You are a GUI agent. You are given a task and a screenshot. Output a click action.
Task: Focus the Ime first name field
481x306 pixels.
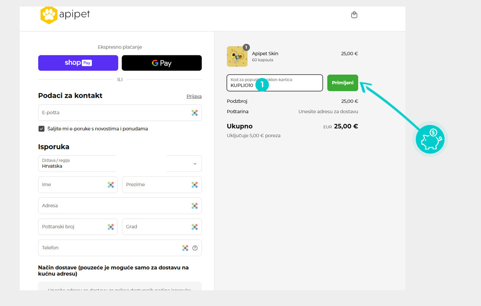[78, 185]
